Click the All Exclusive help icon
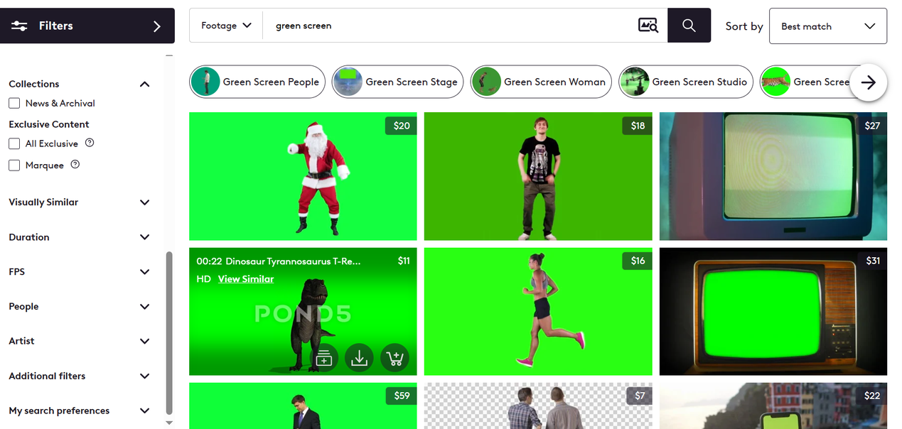The height and width of the screenshot is (429, 902). (90, 143)
